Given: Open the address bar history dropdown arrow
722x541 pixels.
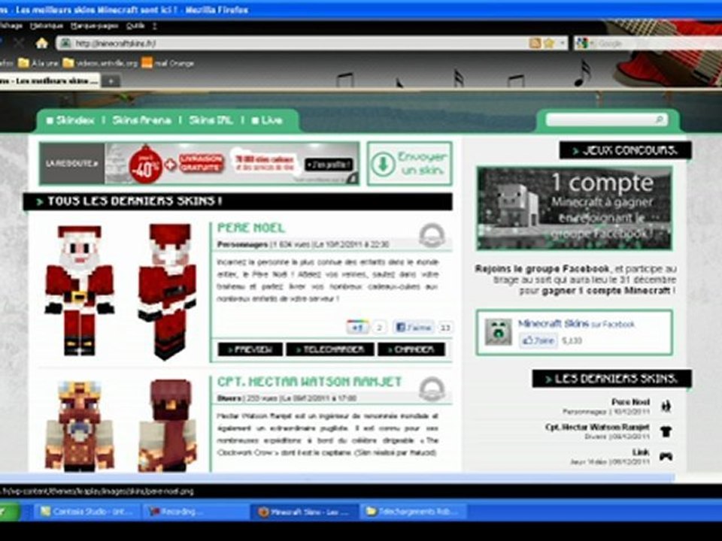Looking at the screenshot, I should click(563, 44).
